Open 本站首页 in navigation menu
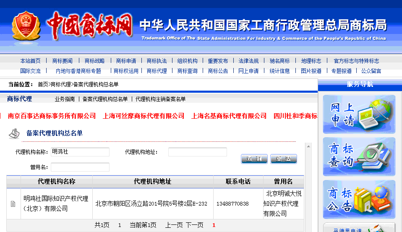Viewport: 402px width, 232px height. [30, 61]
